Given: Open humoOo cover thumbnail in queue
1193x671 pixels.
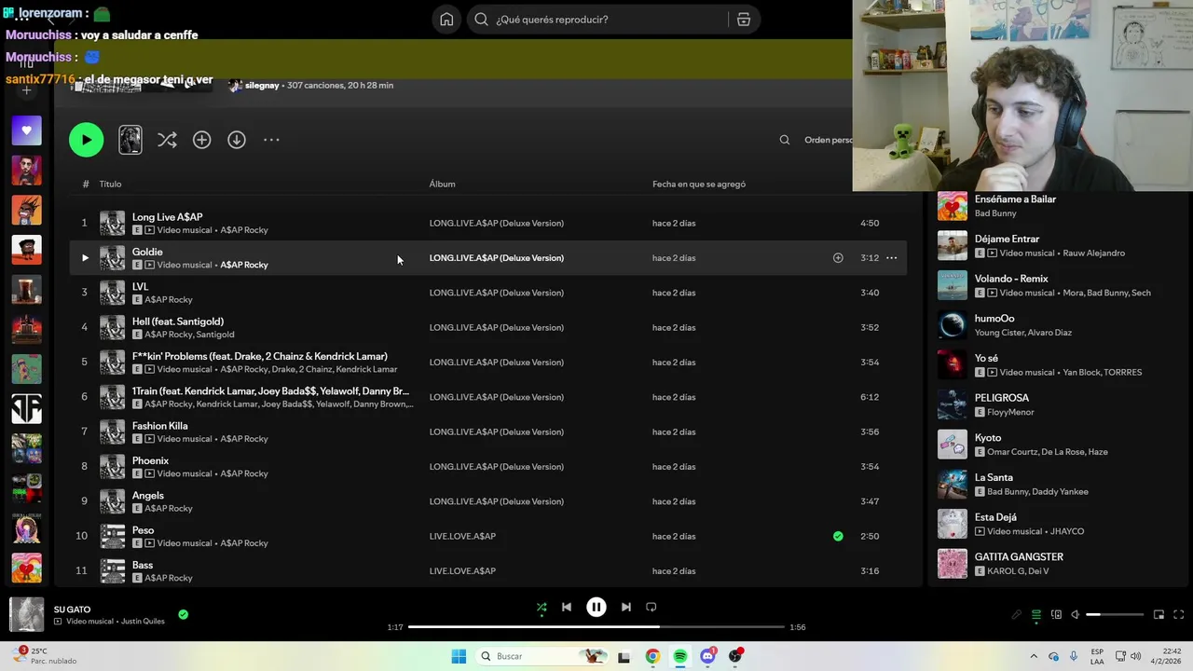Looking at the screenshot, I should click(x=953, y=324).
